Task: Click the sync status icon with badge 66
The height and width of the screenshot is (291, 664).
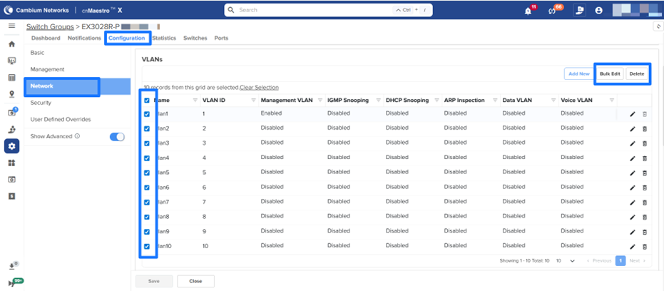Action: tap(551, 11)
